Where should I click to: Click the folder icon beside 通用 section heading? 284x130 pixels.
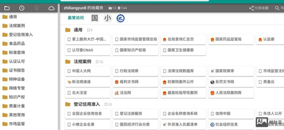68,30
